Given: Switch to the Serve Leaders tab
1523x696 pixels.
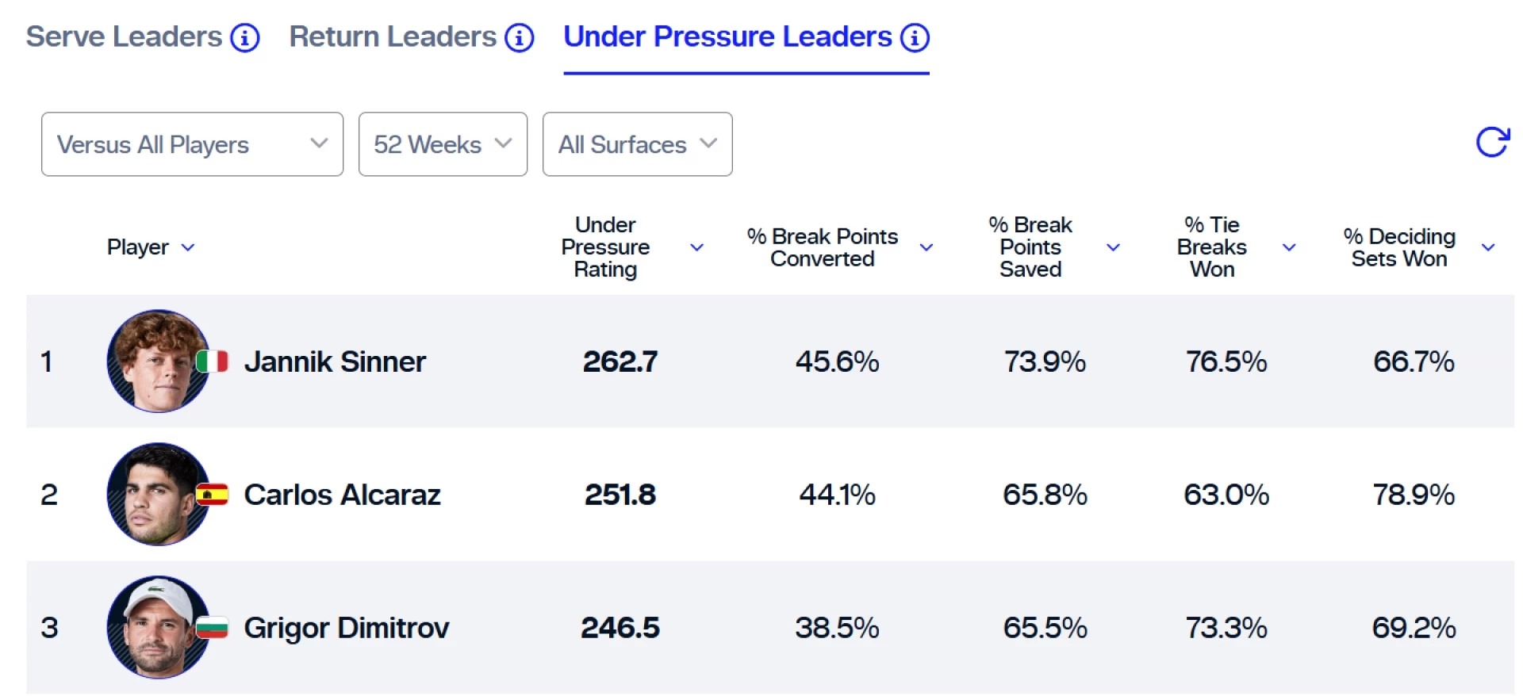Looking at the screenshot, I should [x=125, y=37].
